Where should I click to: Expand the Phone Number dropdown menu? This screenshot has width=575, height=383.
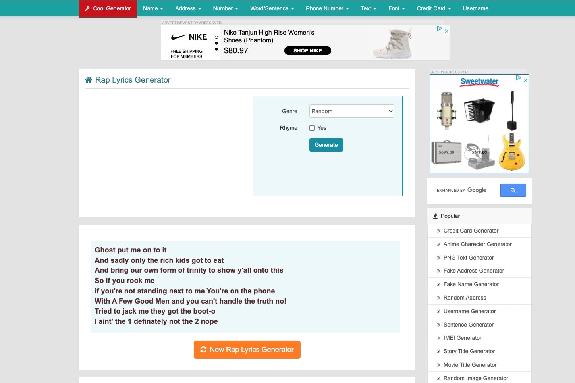click(x=327, y=8)
